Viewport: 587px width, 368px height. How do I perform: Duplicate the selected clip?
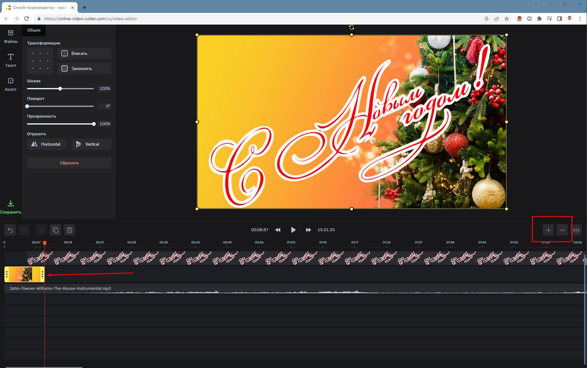pos(55,230)
